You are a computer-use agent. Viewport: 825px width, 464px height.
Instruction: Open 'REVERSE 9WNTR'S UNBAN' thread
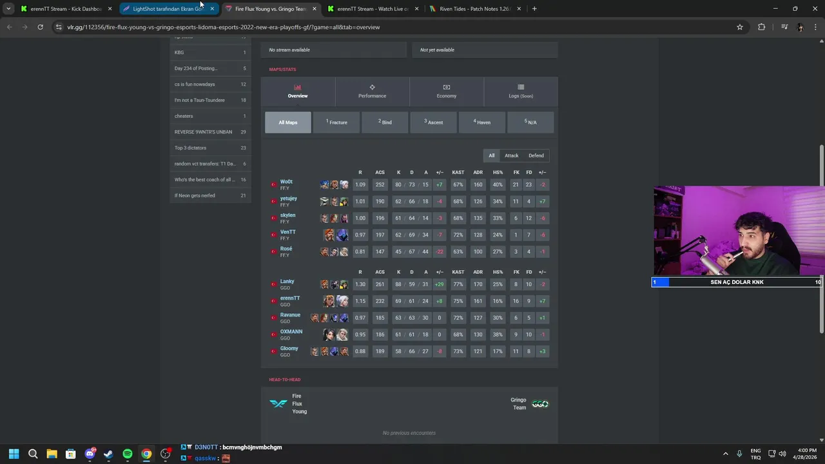click(x=210, y=132)
